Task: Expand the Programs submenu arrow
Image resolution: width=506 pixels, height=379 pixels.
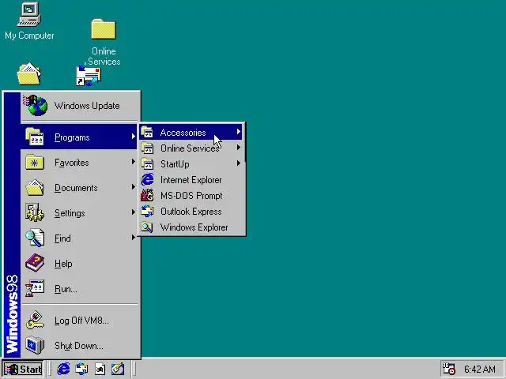Action: pyautogui.click(x=134, y=137)
